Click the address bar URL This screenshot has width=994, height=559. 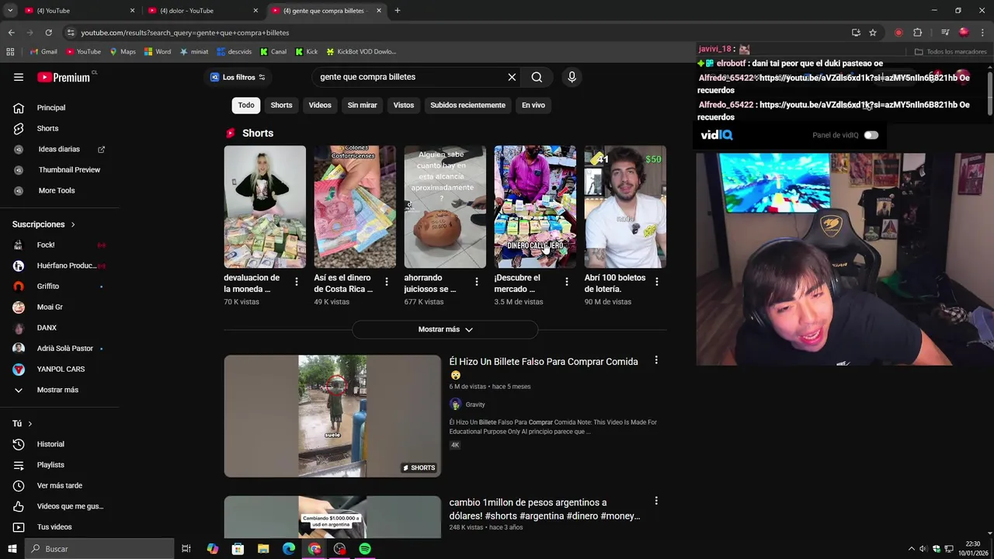click(x=185, y=33)
